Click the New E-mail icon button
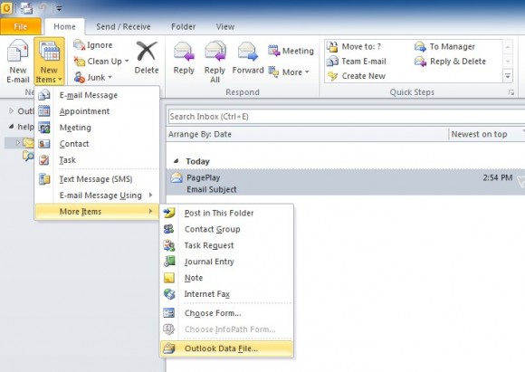Viewport: 525px width, 372px height. 18,62
